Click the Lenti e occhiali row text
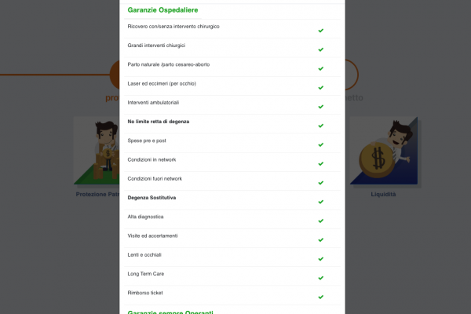471x314 pixels. click(x=144, y=255)
